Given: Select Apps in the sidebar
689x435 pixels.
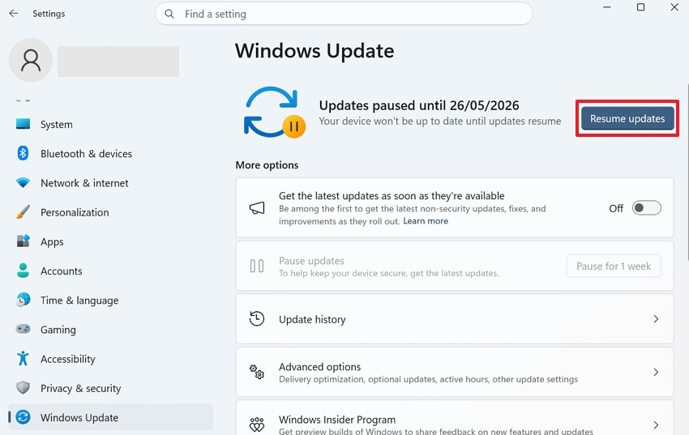Looking at the screenshot, I should point(111,241).
